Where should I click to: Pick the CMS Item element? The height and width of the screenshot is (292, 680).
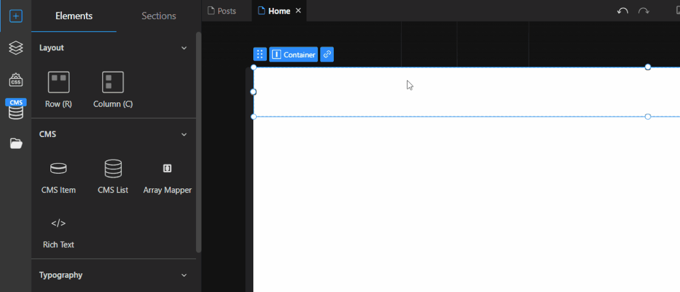coord(58,176)
